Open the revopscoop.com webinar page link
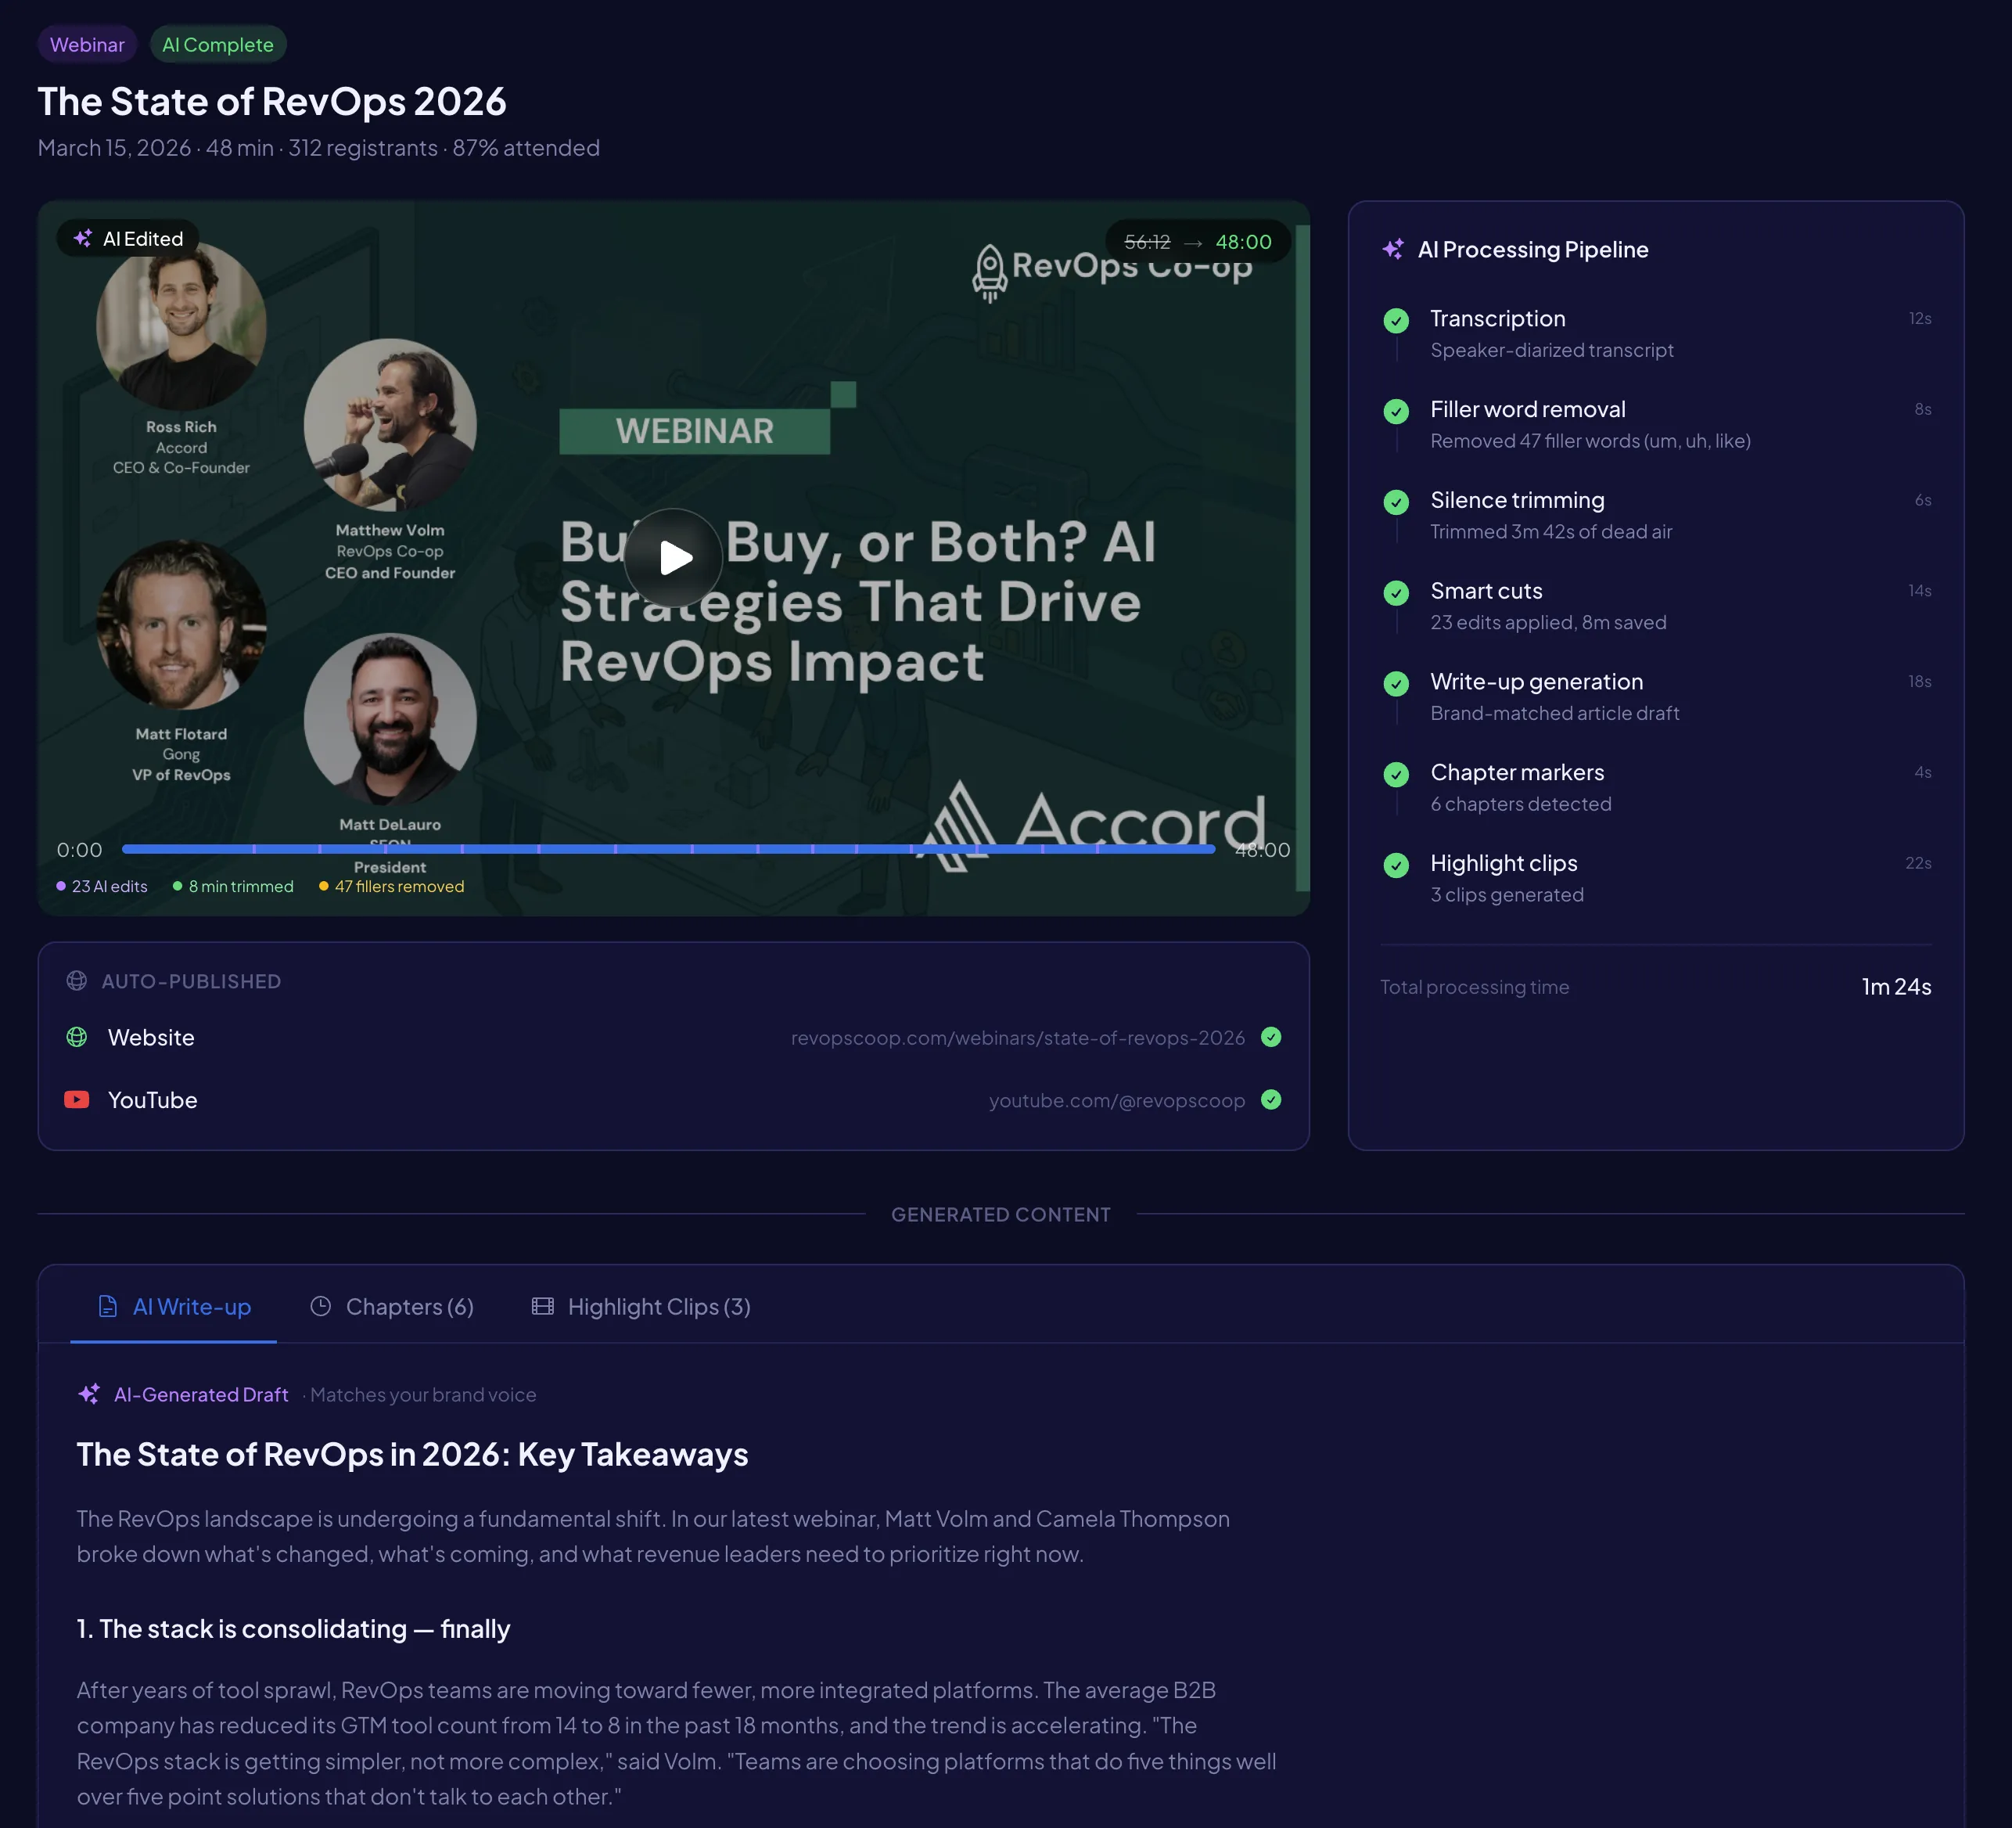This screenshot has width=2012, height=1828. (x=1016, y=1038)
